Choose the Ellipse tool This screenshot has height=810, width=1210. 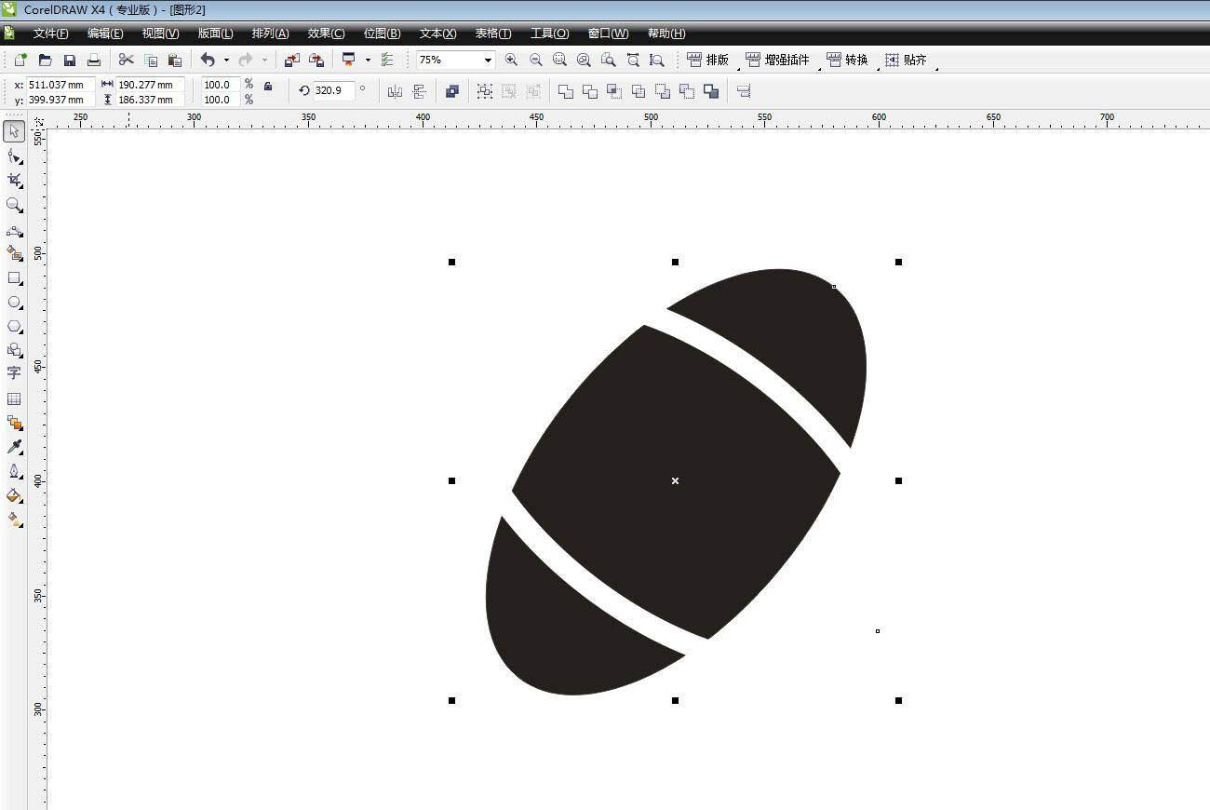(x=14, y=303)
